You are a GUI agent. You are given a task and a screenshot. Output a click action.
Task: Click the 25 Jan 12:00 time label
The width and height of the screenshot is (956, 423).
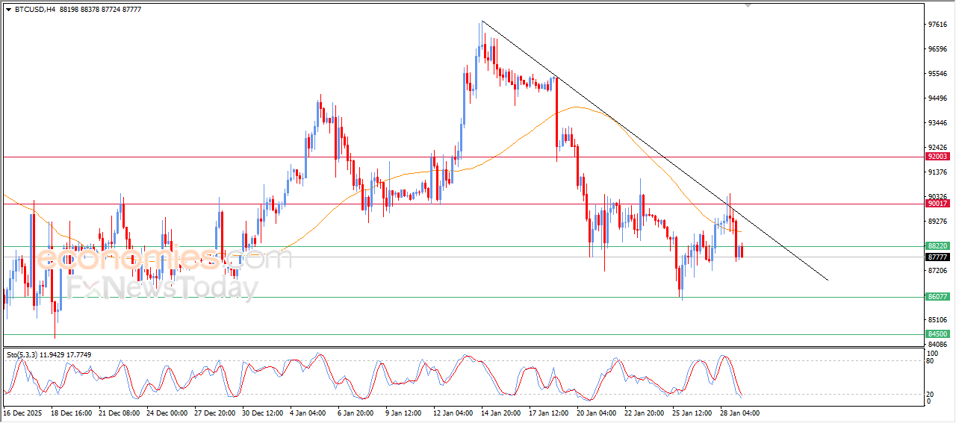tap(693, 413)
